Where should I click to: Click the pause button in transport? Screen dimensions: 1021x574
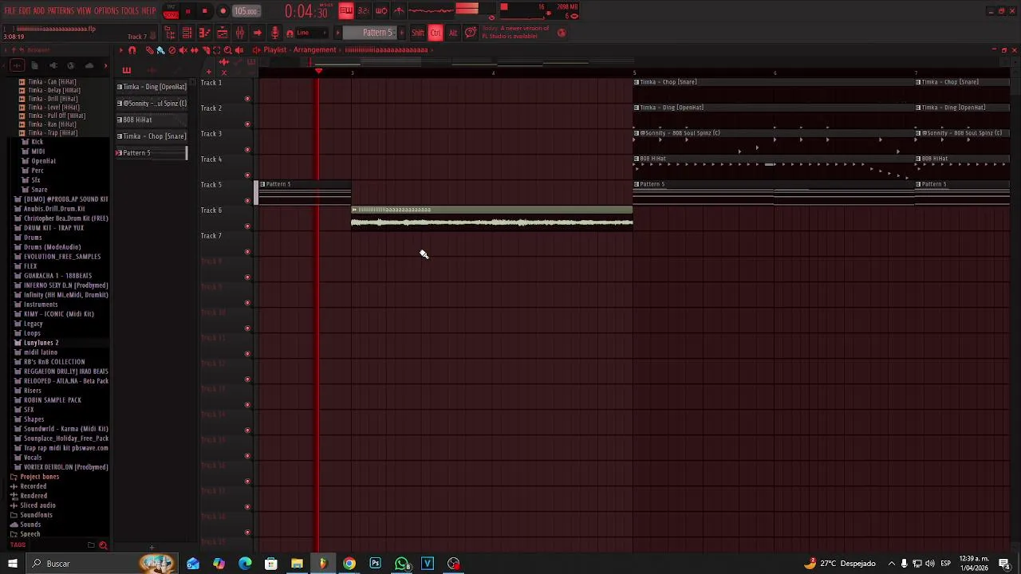click(x=188, y=11)
